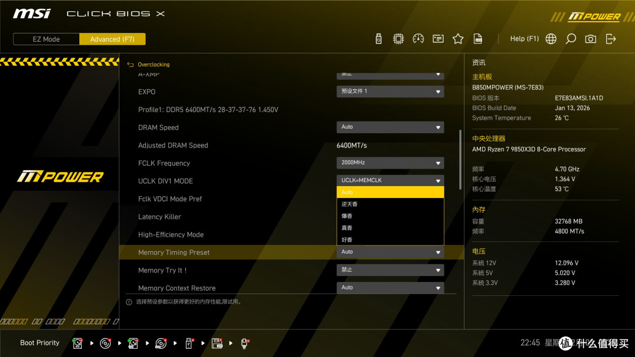The height and width of the screenshot is (357, 635).
Task: Click the 32768 MB memory capacity value
Action: coord(569,221)
